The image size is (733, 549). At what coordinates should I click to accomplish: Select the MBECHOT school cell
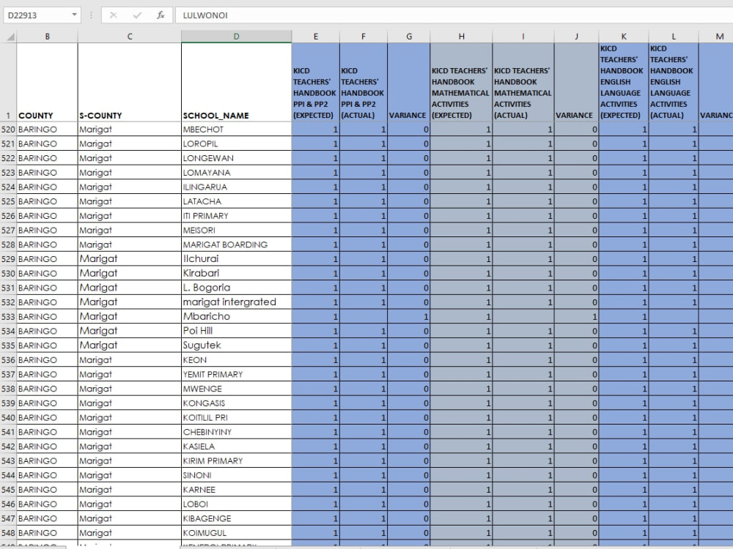click(237, 130)
